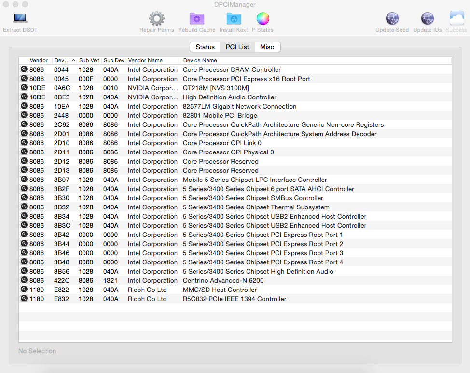Click the Install Kext toolbar icon

234,19
